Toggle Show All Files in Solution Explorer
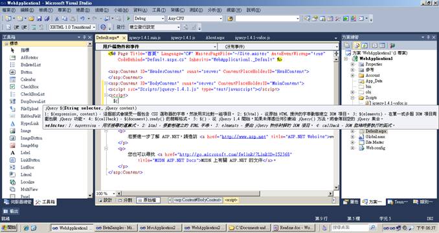This screenshot has width=439, height=233. (357, 45)
